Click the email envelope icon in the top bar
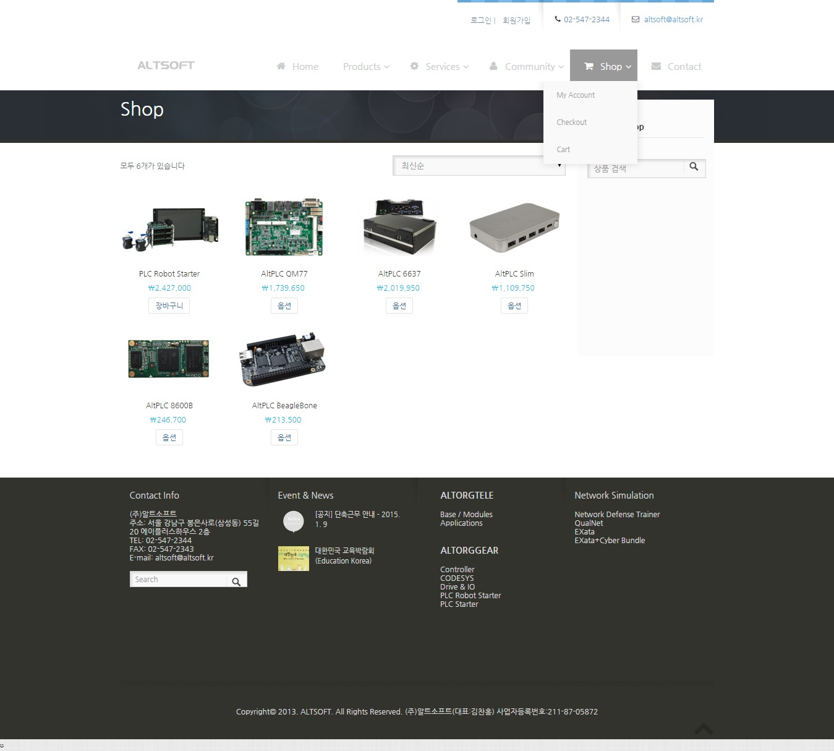This screenshot has width=834, height=751. pyautogui.click(x=635, y=19)
